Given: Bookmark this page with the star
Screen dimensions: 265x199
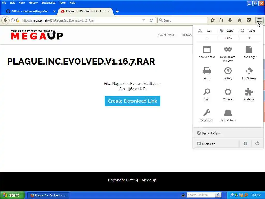Looking at the screenshot, I should pos(213,20).
